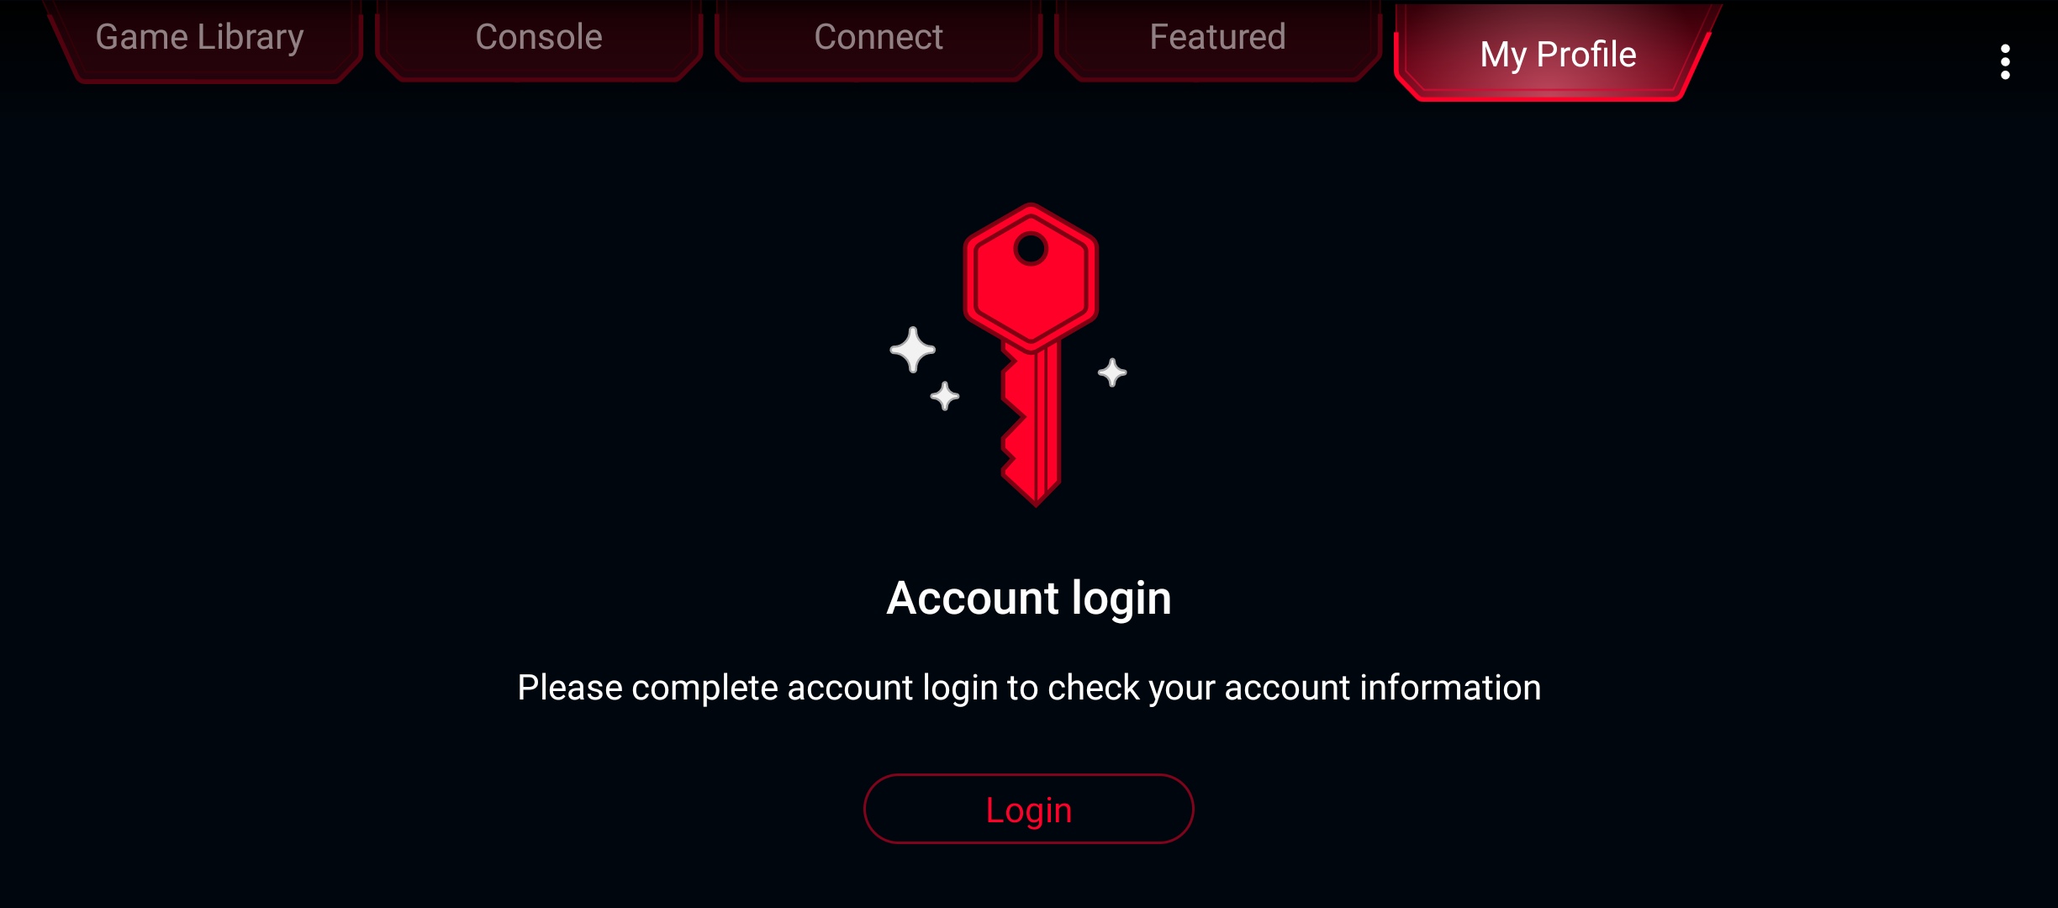Viewport: 2058px width, 908px height.
Task: Switch to the Game Library tab
Action: pos(200,39)
